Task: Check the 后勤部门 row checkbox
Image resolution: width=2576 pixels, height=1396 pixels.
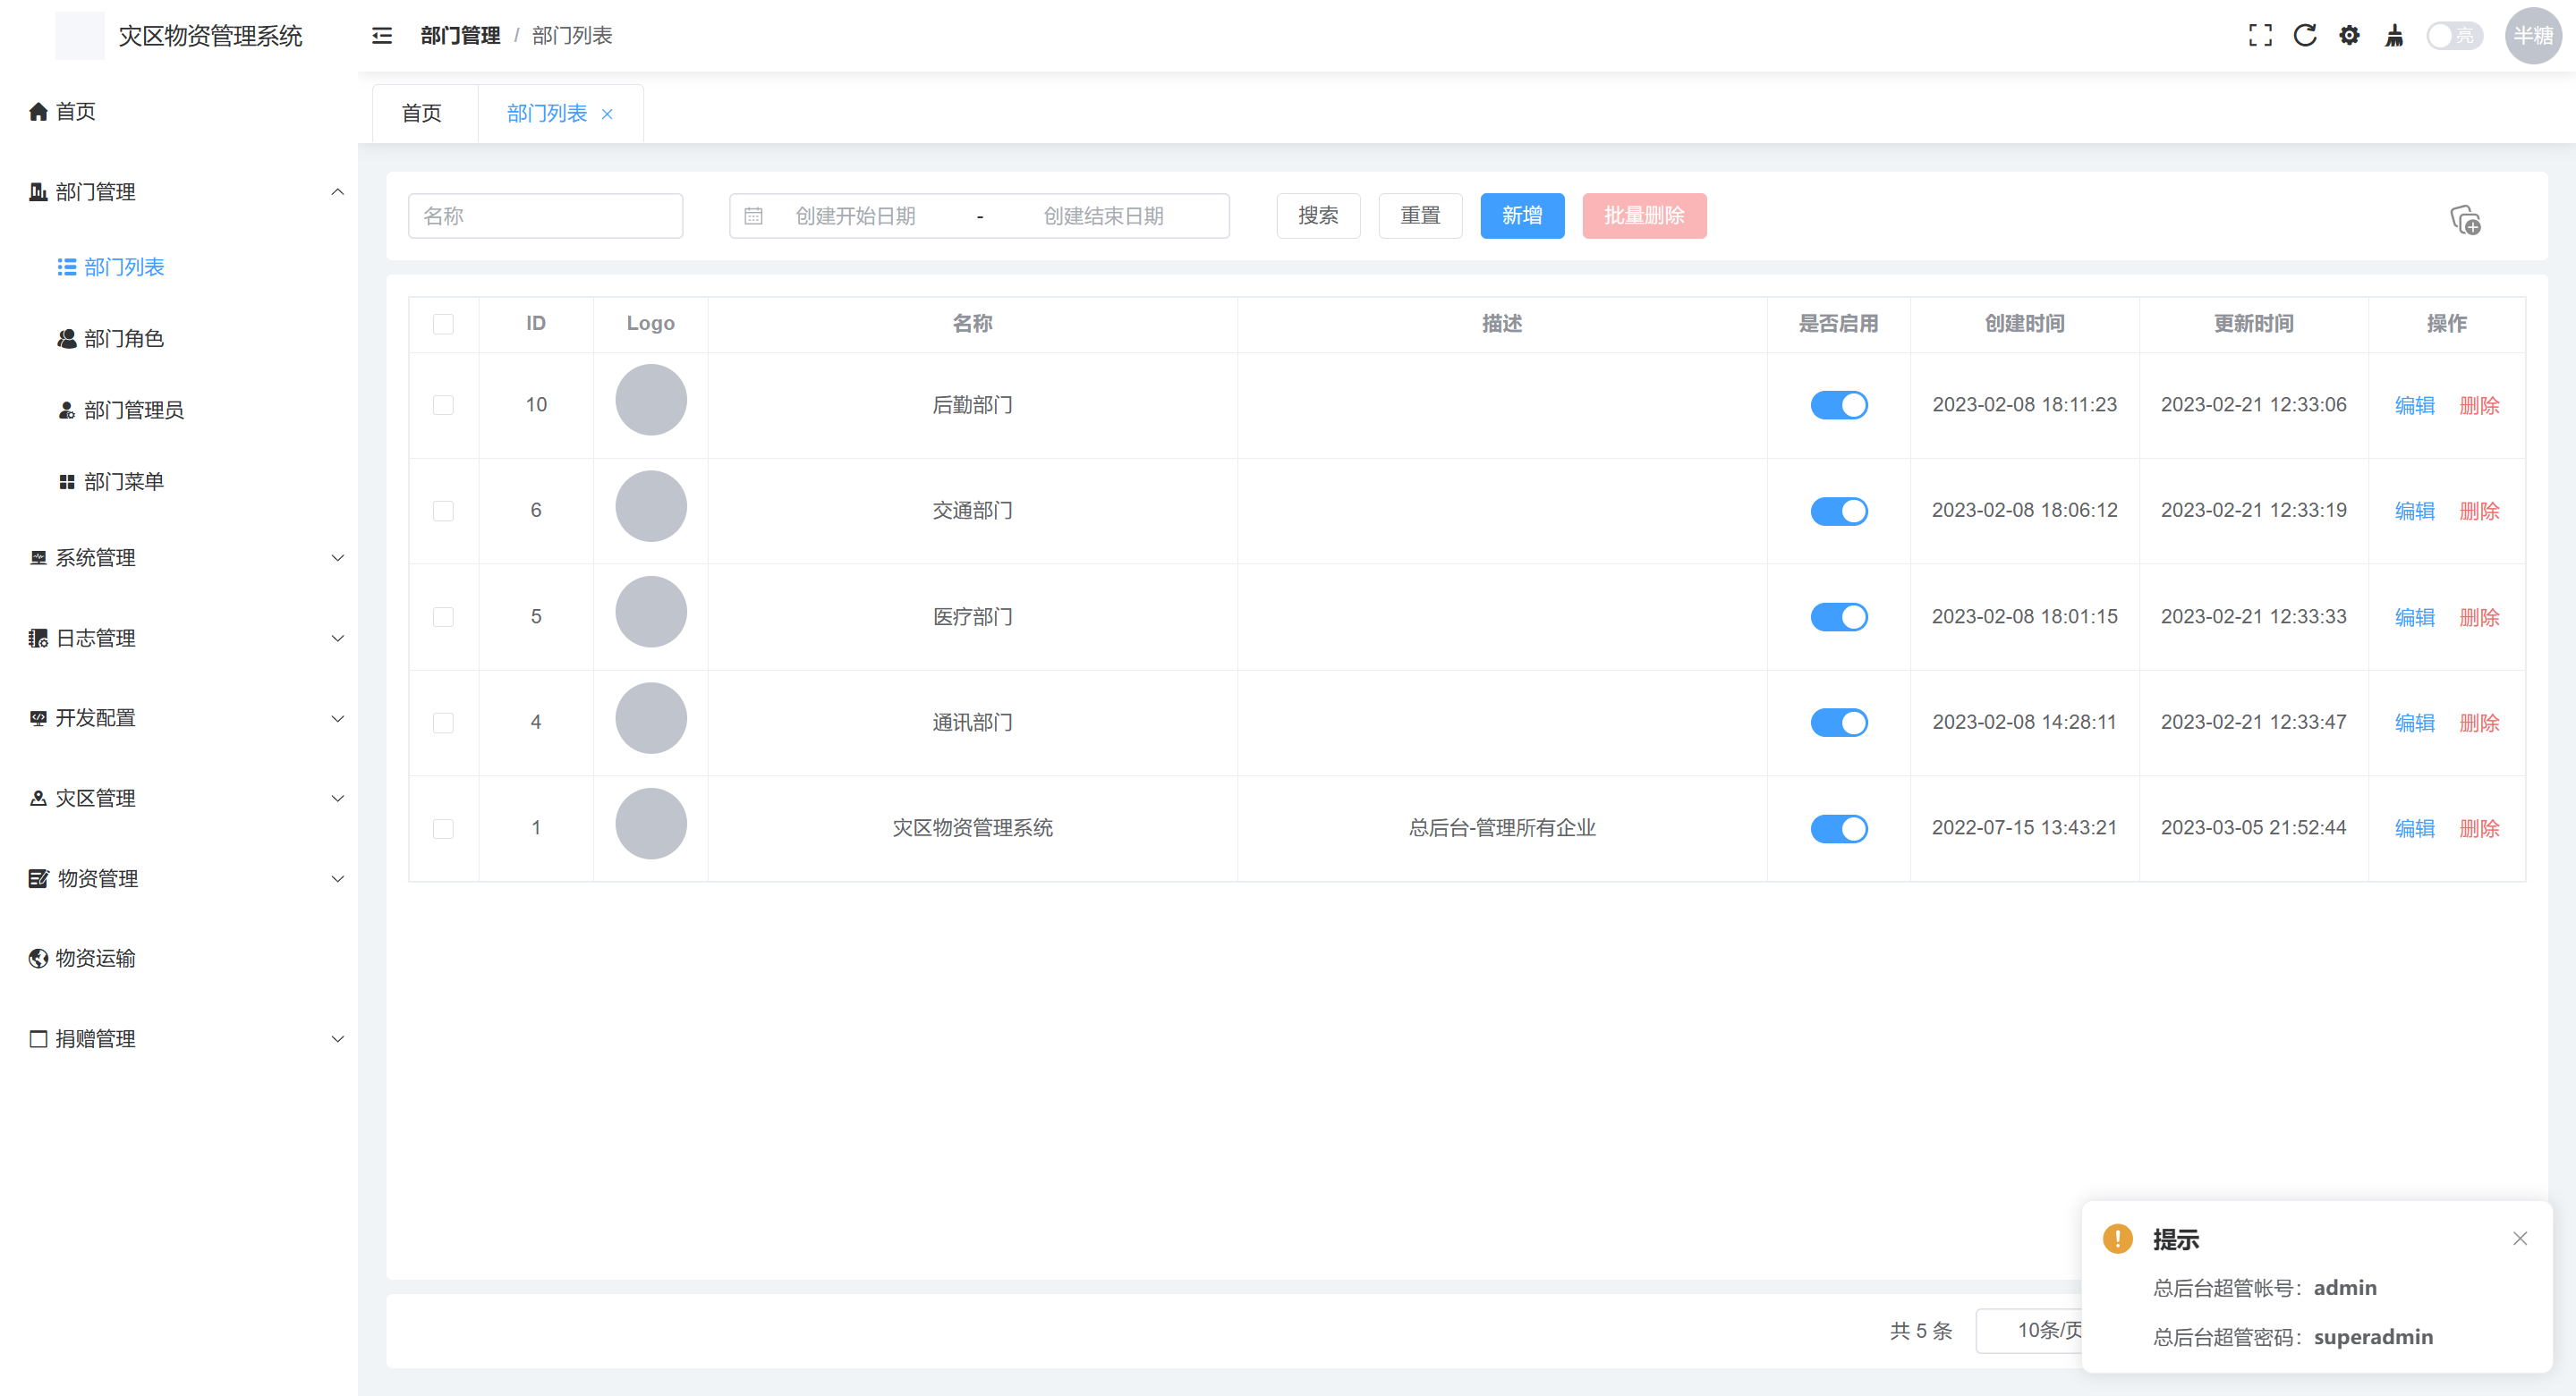Action: (x=443, y=405)
